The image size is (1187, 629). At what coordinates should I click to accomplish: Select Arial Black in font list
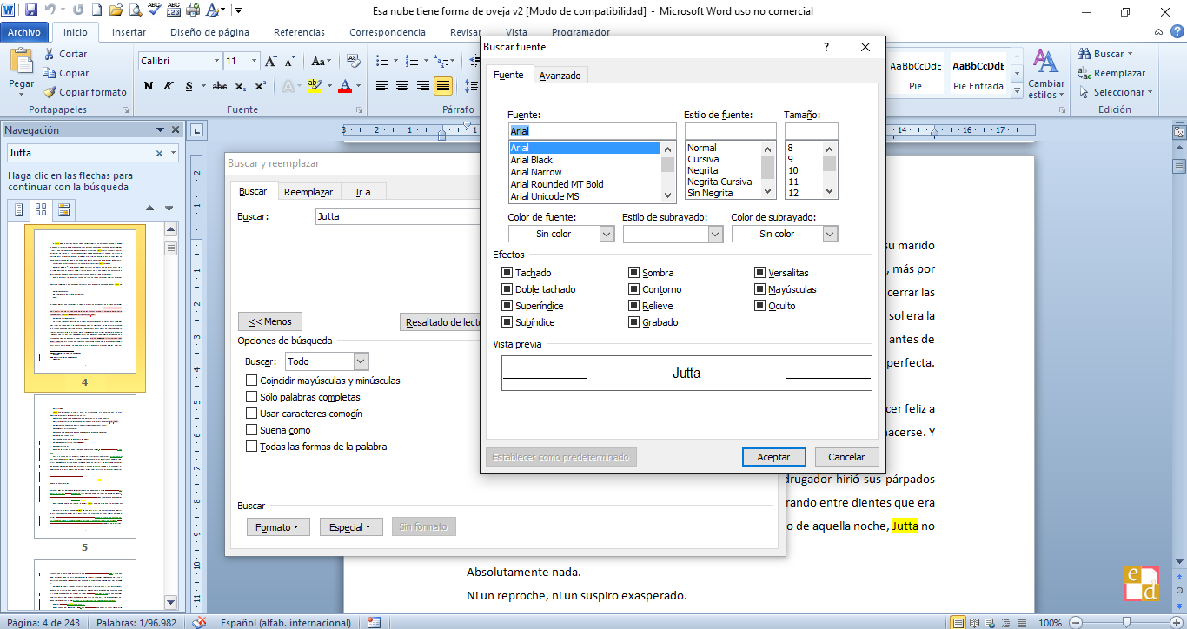585,160
